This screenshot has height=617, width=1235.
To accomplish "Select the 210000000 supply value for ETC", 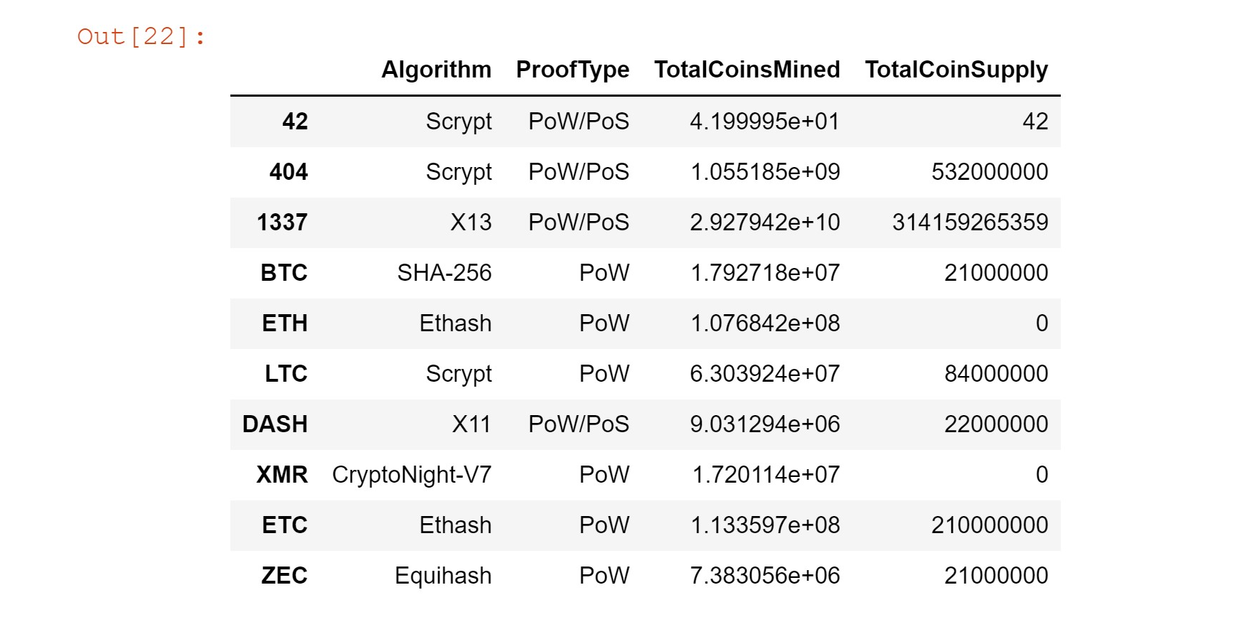I will pyautogui.click(x=989, y=525).
